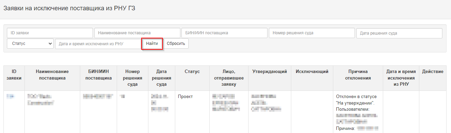The width and height of the screenshot is (451, 133).
Task: Click the ID заявки search field
Action: click(x=50, y=33)
